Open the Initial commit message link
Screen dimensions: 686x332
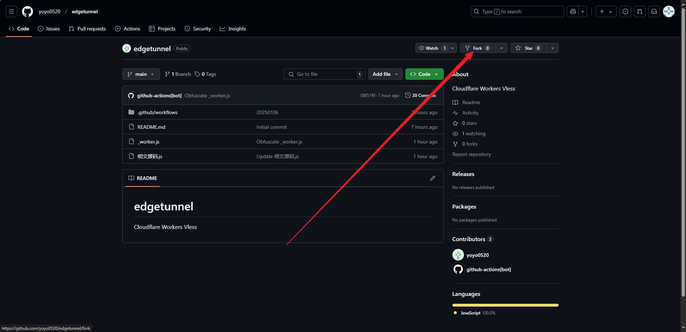pos(272,127)
